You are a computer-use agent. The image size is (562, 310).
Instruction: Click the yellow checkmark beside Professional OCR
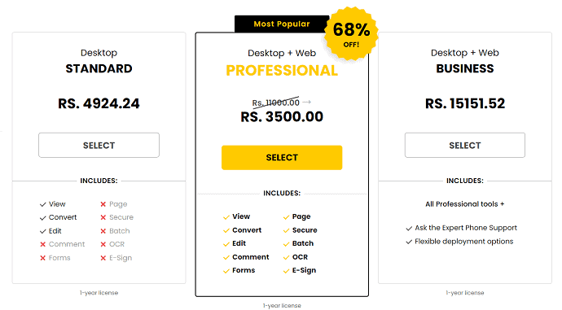coord(286,257)
